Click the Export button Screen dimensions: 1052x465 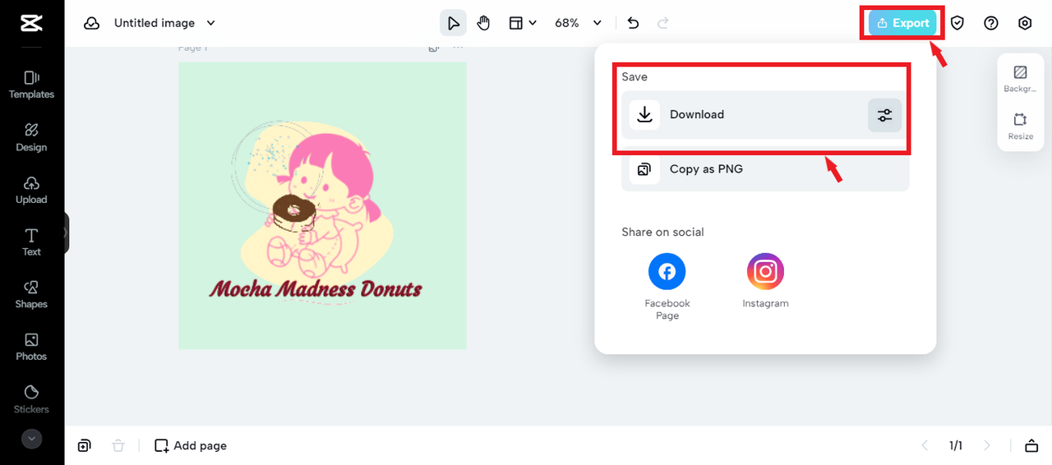point(903,23)
